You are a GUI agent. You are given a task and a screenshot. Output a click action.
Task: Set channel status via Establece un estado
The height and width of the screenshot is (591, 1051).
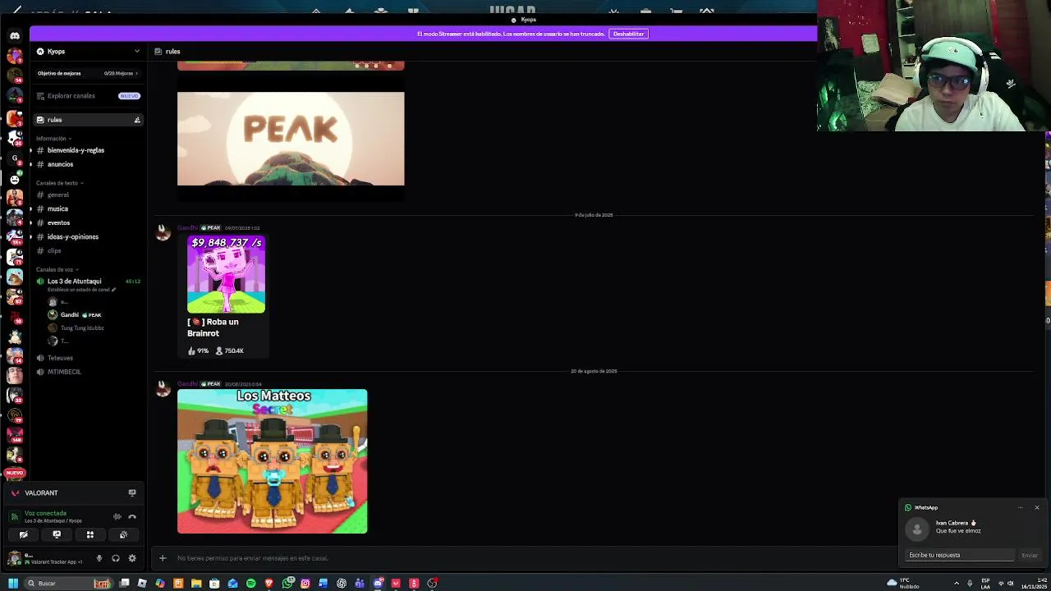coord(81,290)
